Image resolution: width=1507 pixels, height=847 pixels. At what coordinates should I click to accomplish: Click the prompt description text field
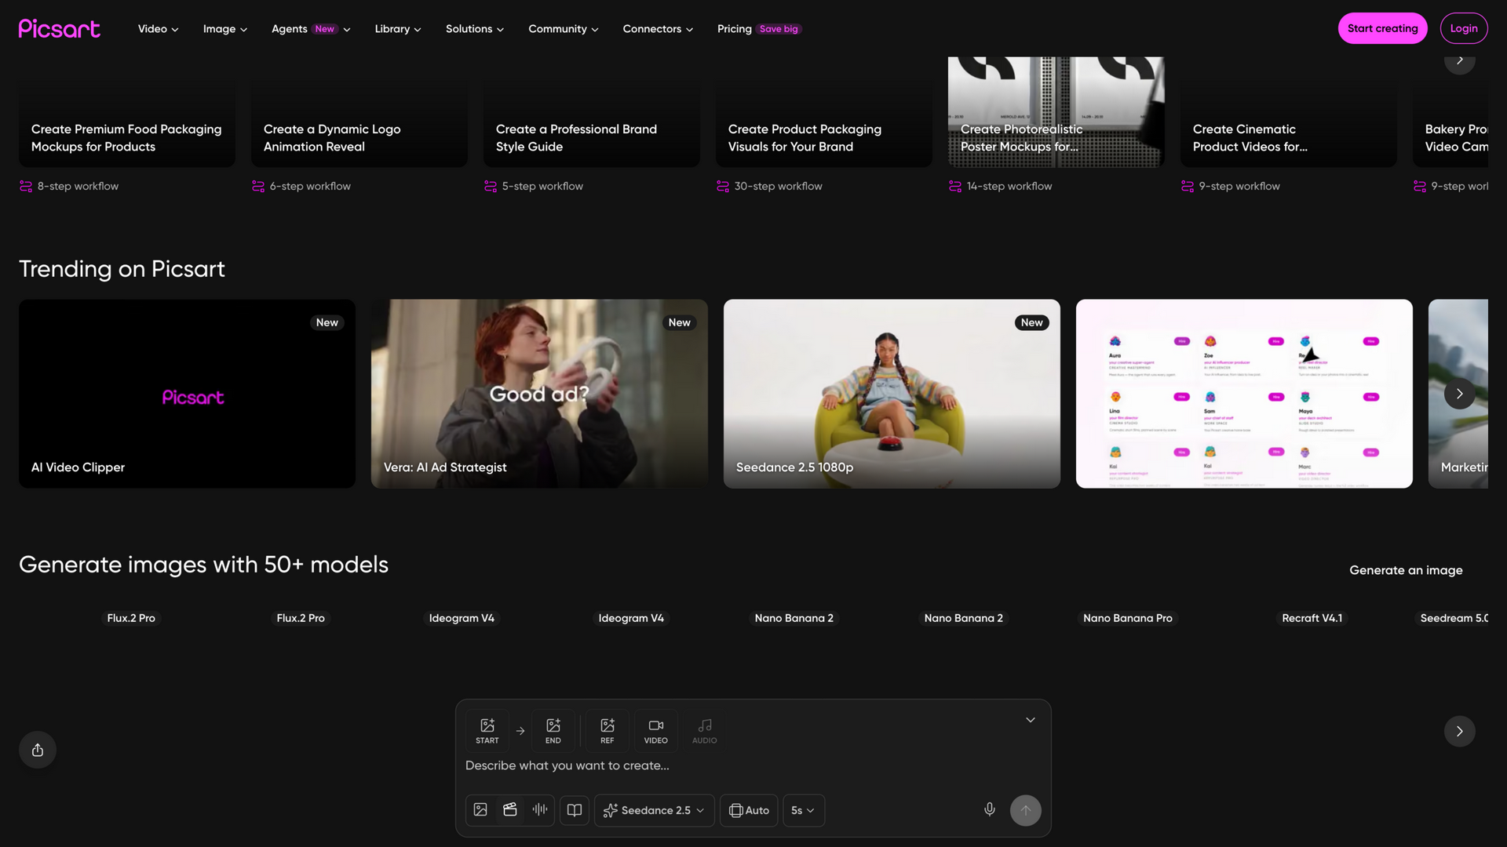(752, 765)
